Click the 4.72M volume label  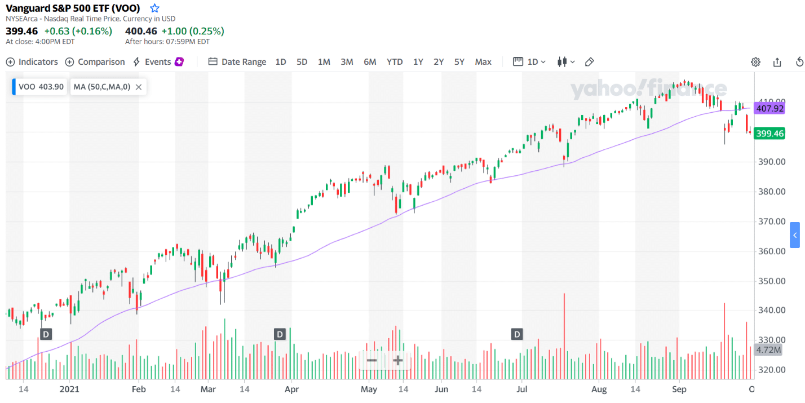(769, 350)
